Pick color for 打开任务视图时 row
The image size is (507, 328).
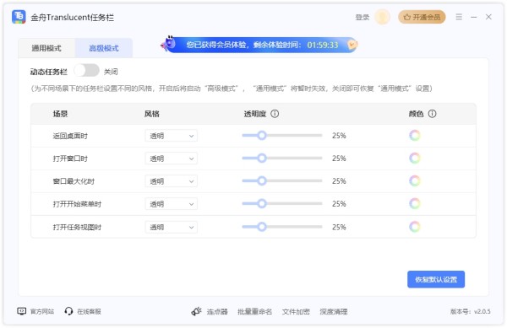pos(415,227)
